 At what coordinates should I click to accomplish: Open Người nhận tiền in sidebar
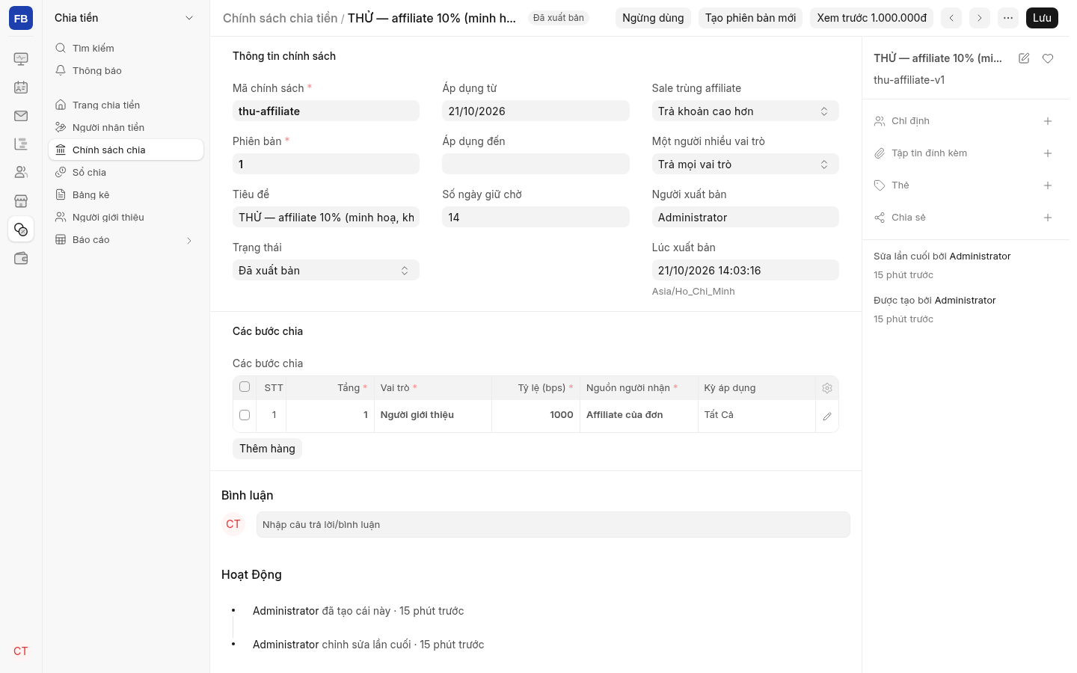point(126,128)
